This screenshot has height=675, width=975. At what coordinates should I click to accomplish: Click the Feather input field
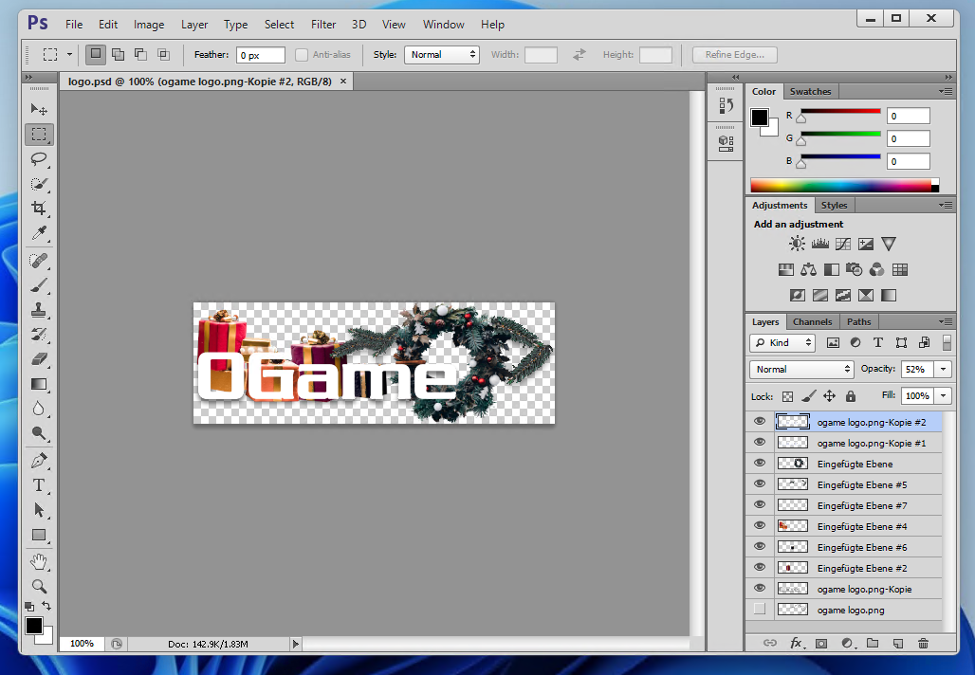[261, 55]
